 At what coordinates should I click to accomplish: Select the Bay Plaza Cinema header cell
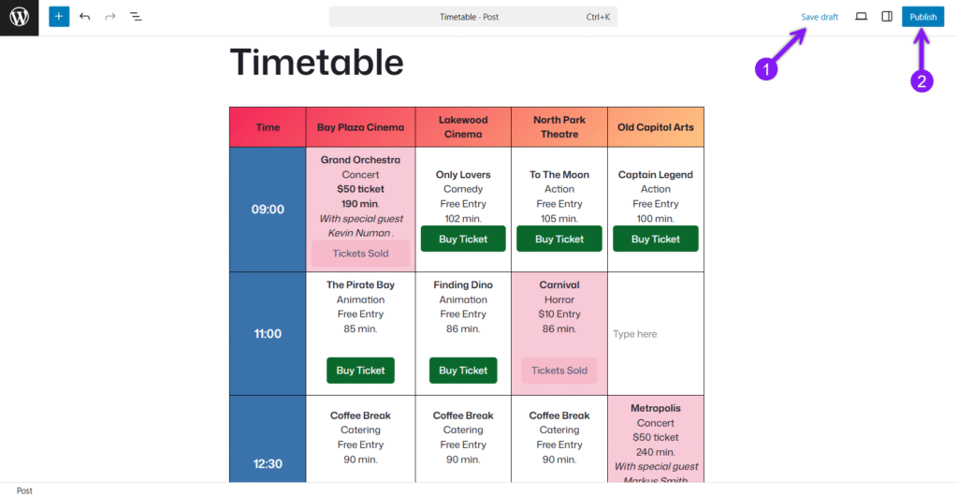point(360,127)
